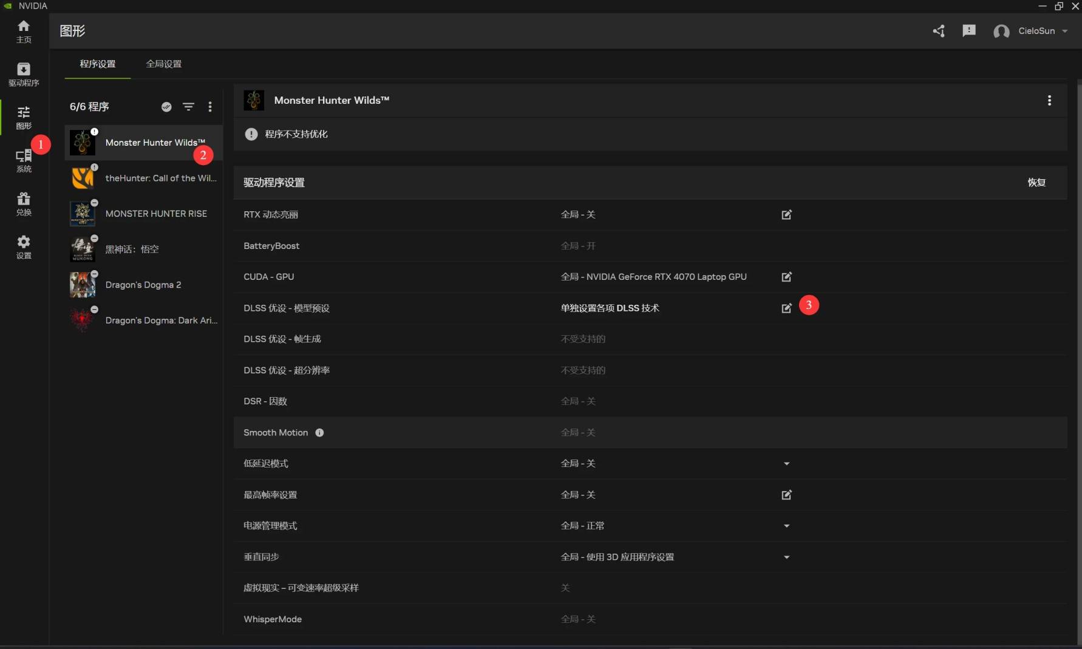Go to the 主页 home section
Viewport: 1082px width, 649px height.
pyautogui.click(x=24, y=31)
